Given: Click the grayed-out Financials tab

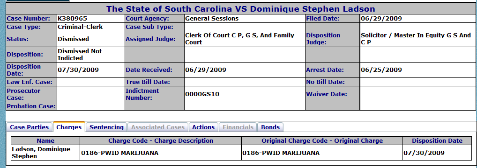Looking at the screenshot, I should click(x=238, y=127).
